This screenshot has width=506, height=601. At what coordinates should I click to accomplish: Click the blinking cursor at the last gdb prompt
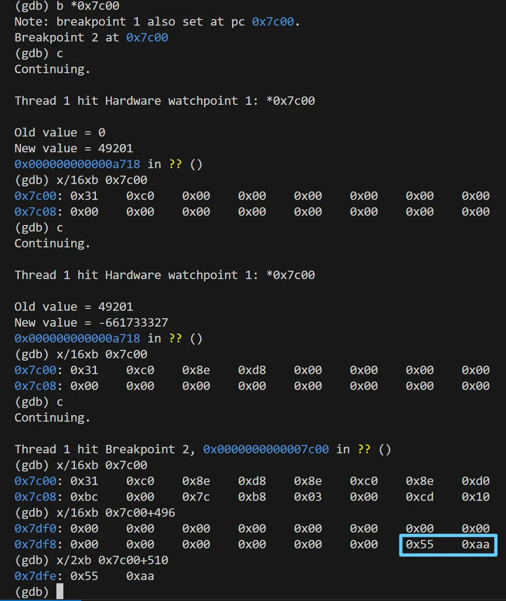[x=60, y=592]
